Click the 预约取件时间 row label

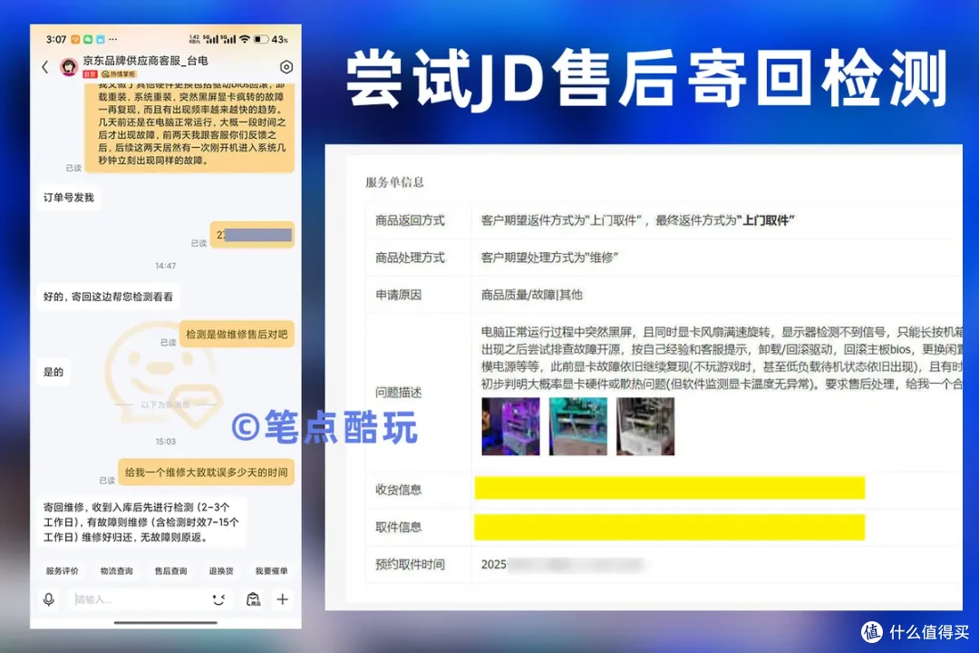[411, 564]
